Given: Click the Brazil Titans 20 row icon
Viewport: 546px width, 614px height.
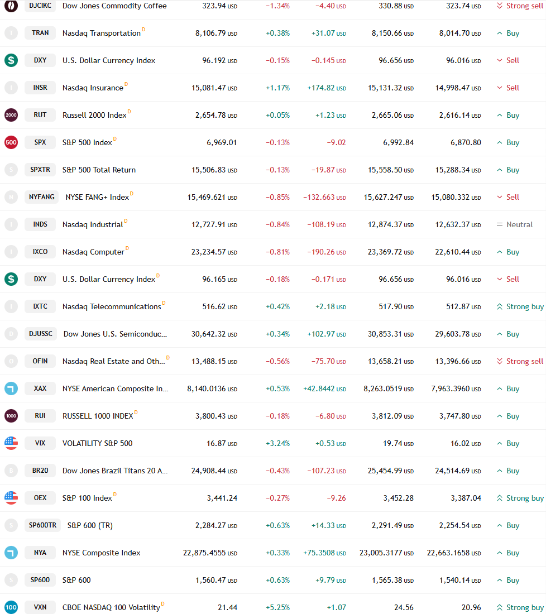Looking at the screenshot, I should 11,471.
